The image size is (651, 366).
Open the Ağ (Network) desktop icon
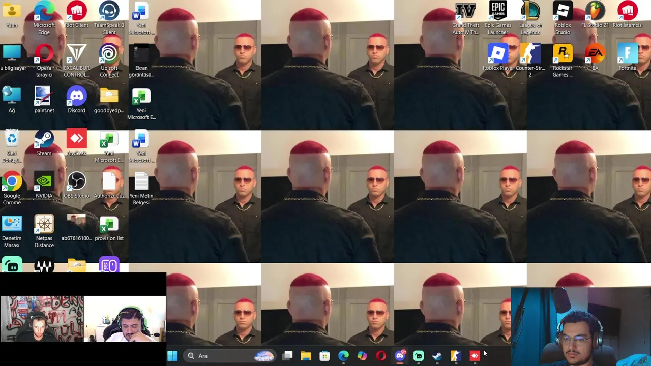(x=12, y=100)
